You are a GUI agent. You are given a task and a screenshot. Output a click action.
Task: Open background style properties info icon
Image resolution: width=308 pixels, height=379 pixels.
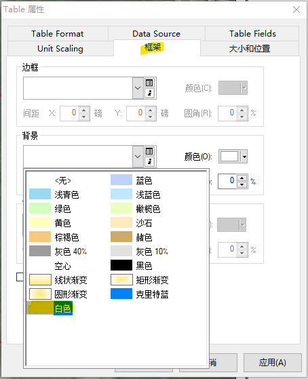149,162
